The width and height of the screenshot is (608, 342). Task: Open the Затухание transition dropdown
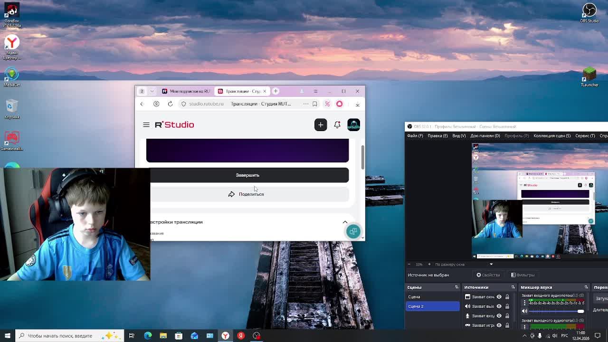[601, 299]
